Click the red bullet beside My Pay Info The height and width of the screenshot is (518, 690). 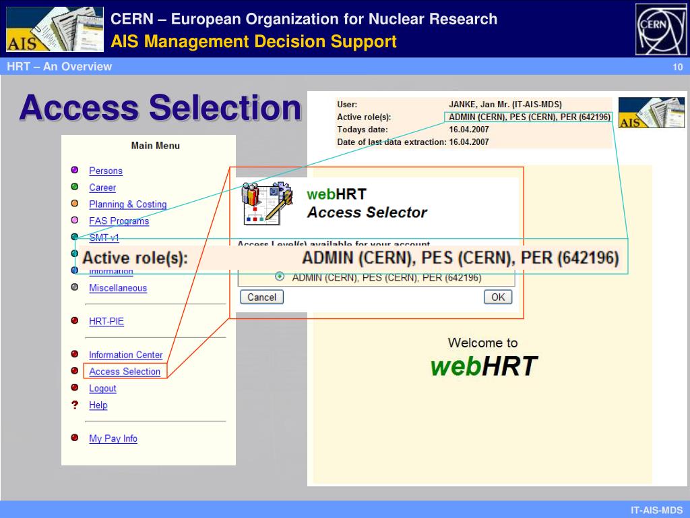pyautogui.click(x=75, y=438)
